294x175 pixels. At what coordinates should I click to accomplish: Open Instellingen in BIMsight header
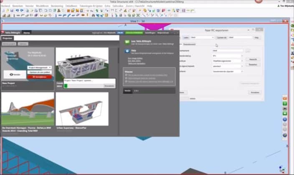(150, 33)
